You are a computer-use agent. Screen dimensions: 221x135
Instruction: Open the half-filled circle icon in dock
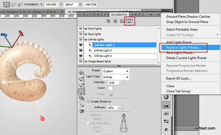(166, 129)
